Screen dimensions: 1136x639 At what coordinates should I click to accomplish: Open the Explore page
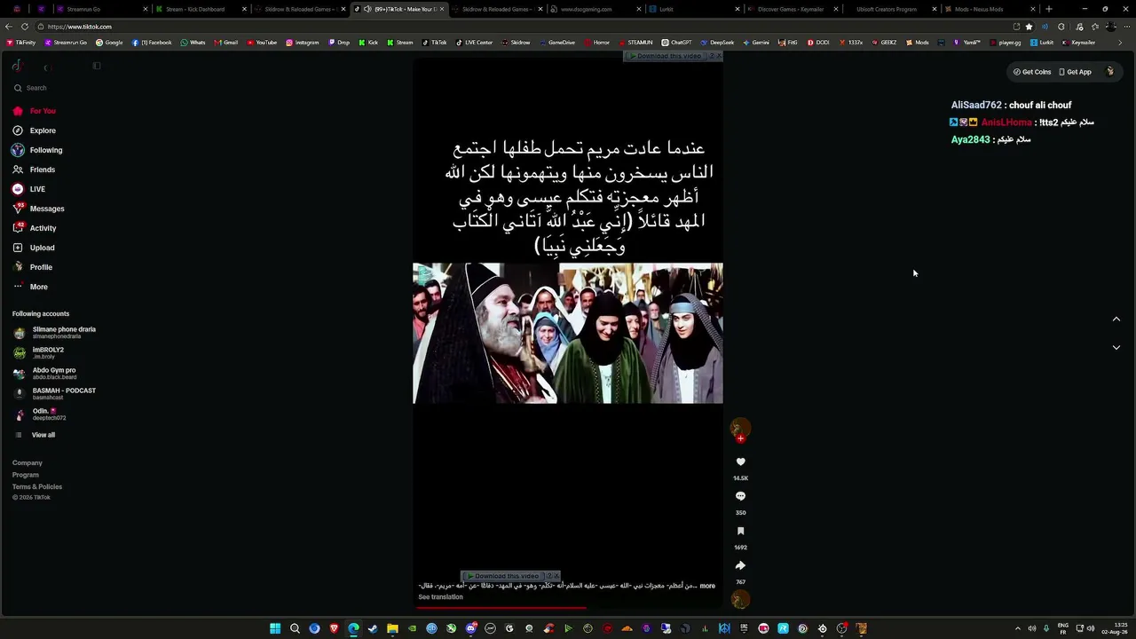tap(34, 130)
